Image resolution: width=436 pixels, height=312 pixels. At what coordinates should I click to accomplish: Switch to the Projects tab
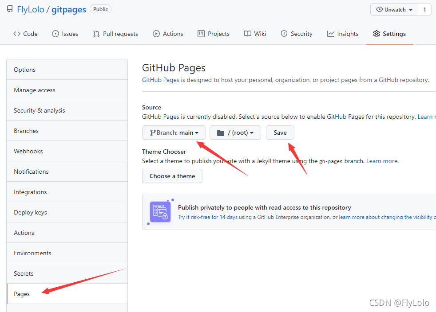(x=214, y=34)
